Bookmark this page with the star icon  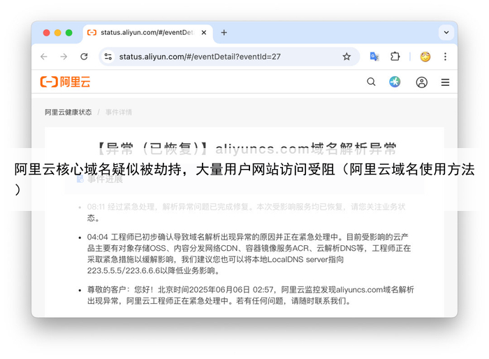click(x=346, y=57)
